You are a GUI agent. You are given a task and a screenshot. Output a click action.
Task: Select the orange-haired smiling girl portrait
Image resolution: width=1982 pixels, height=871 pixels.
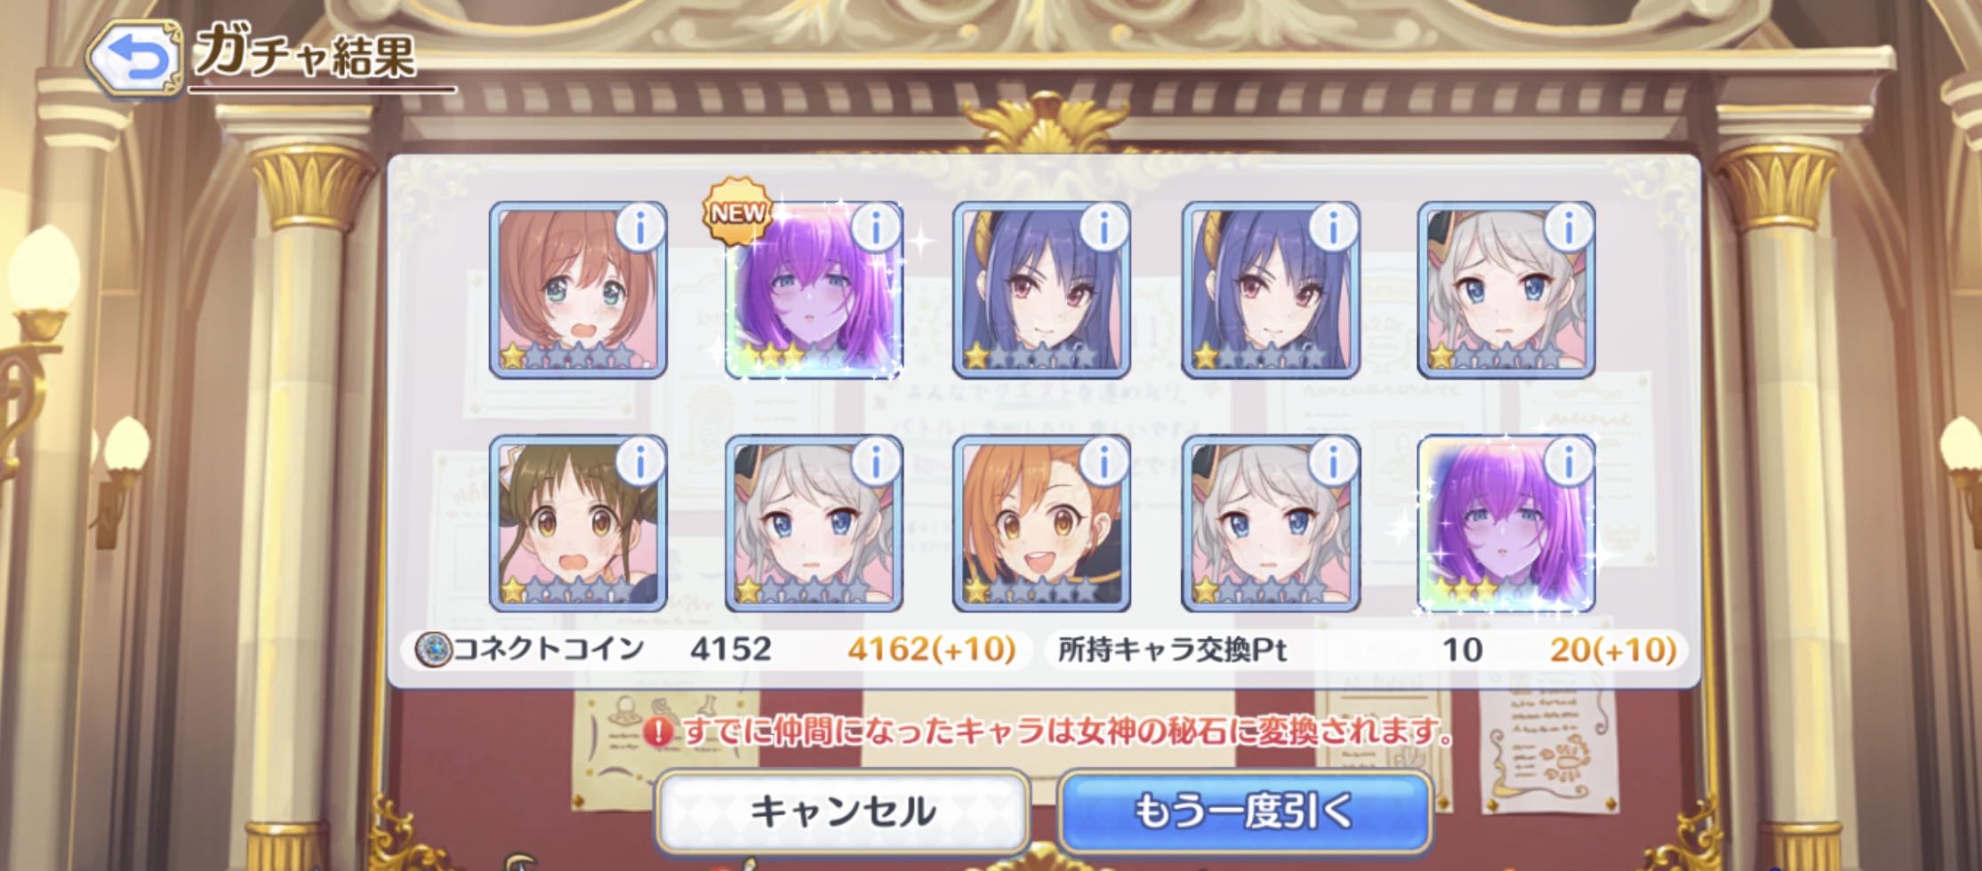coord(1041,523)
